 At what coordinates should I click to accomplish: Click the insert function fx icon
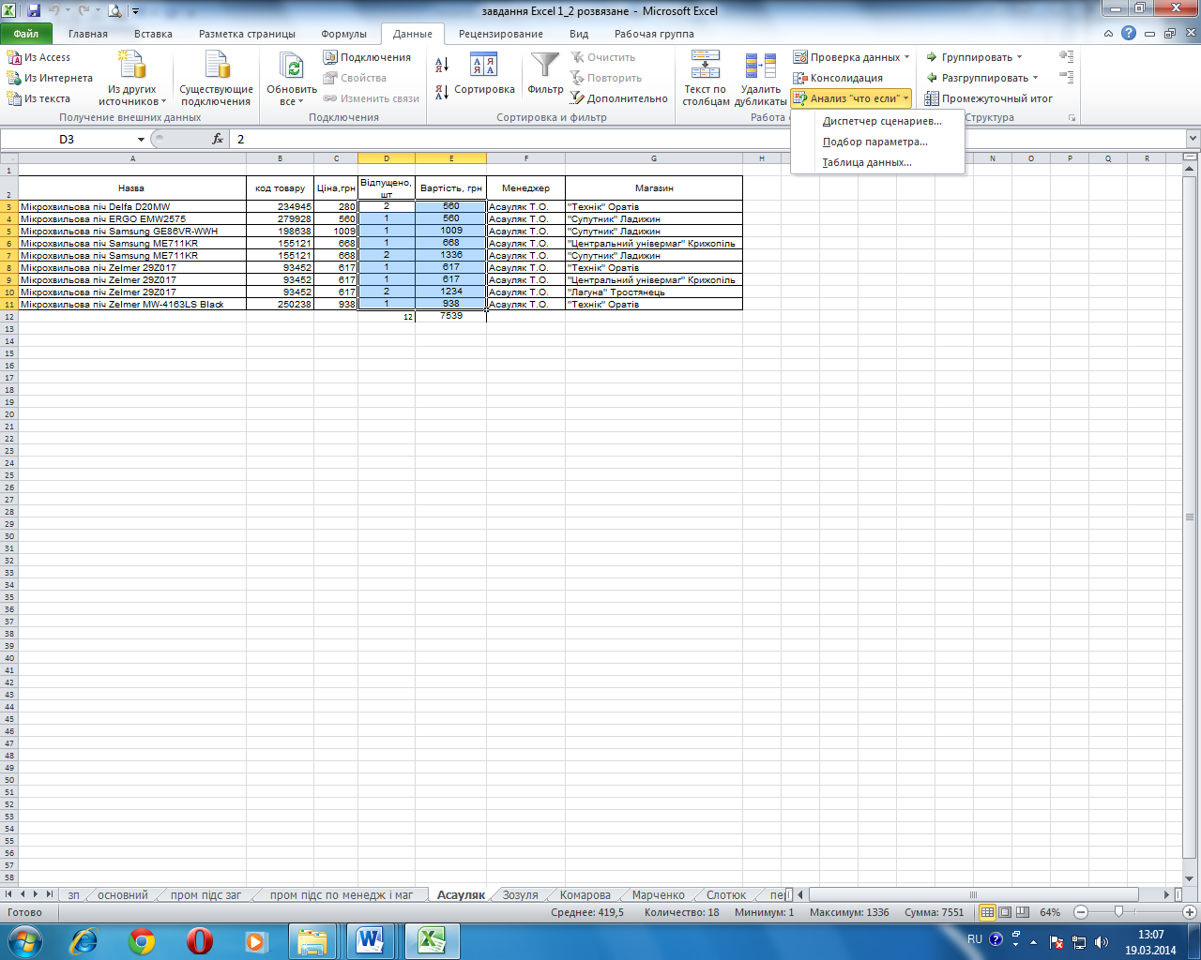coord(218,139)
